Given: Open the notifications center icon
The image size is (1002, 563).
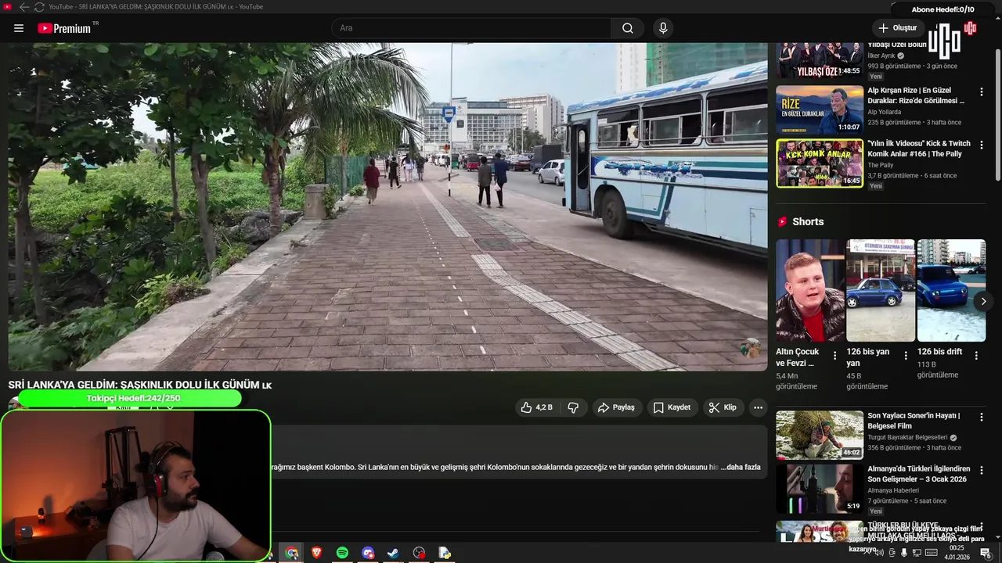Looking at the screenshot, I should pyautogui.click(x=986, y=553).
